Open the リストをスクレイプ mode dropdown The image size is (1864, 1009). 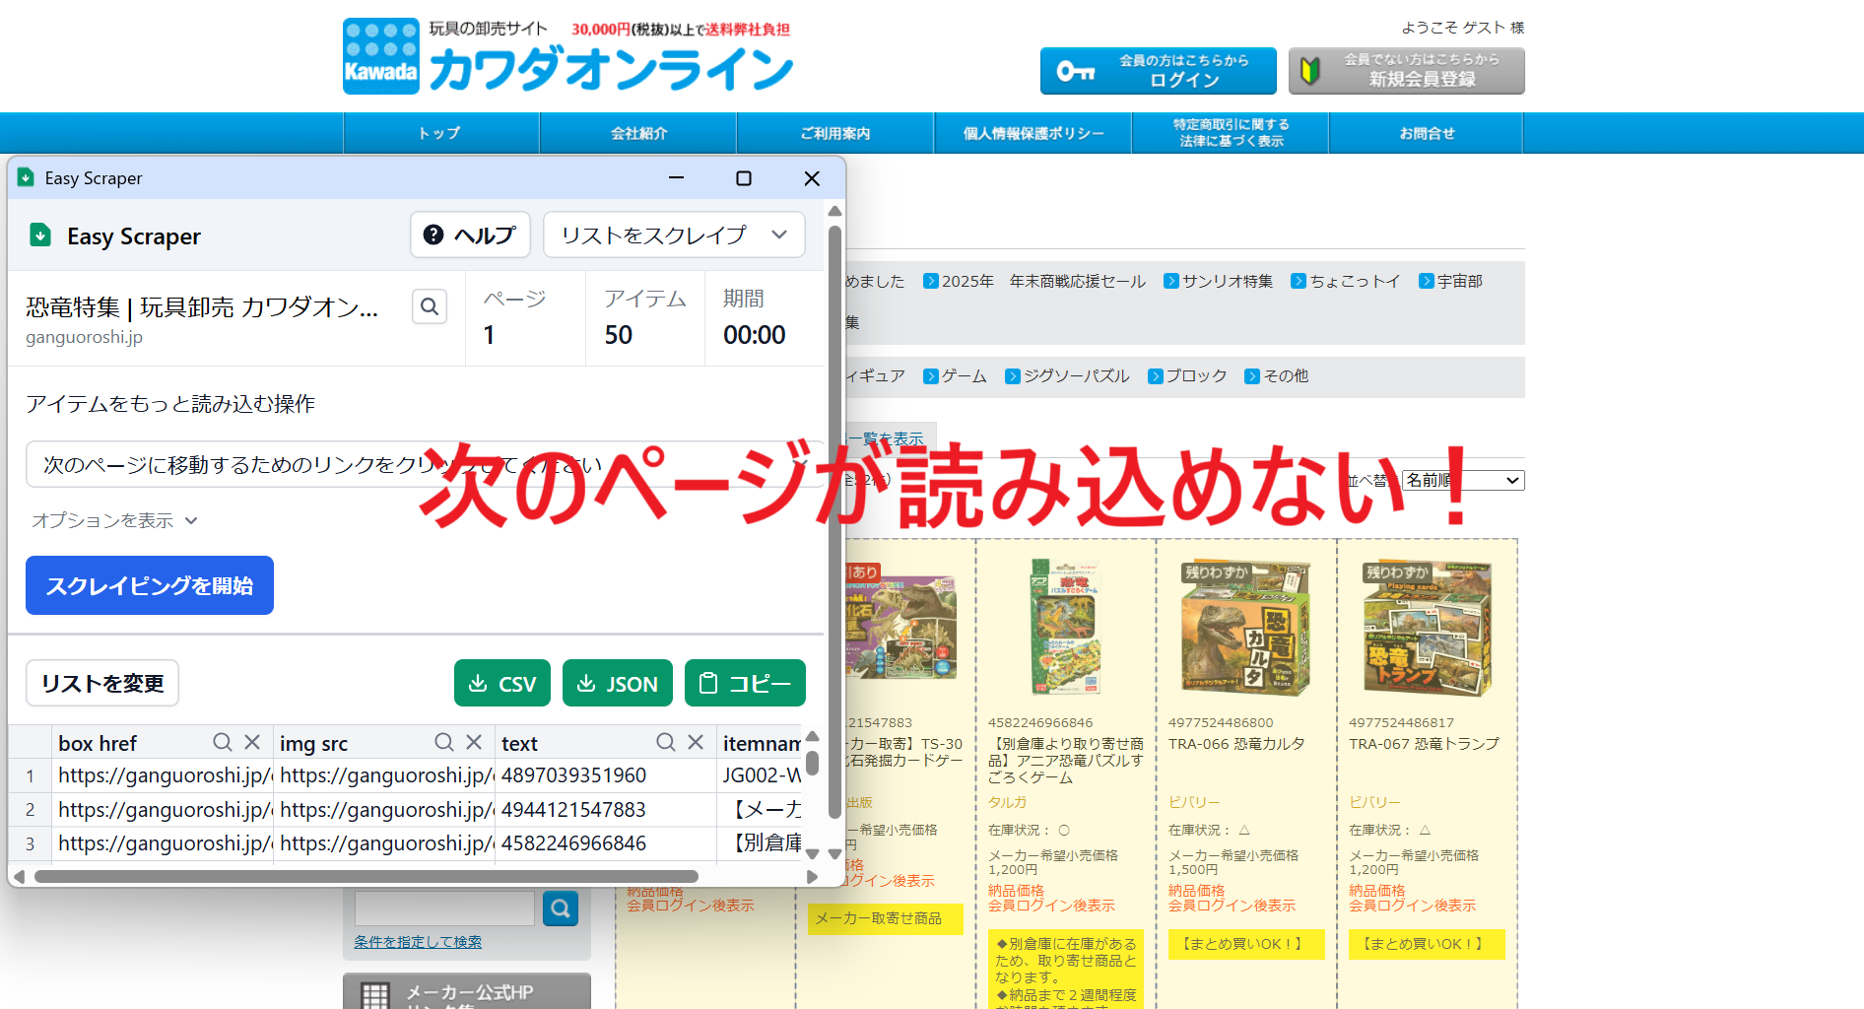(x=674, y=235)
